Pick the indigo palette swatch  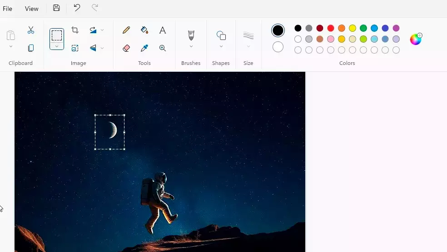click(x=385, y=28)
